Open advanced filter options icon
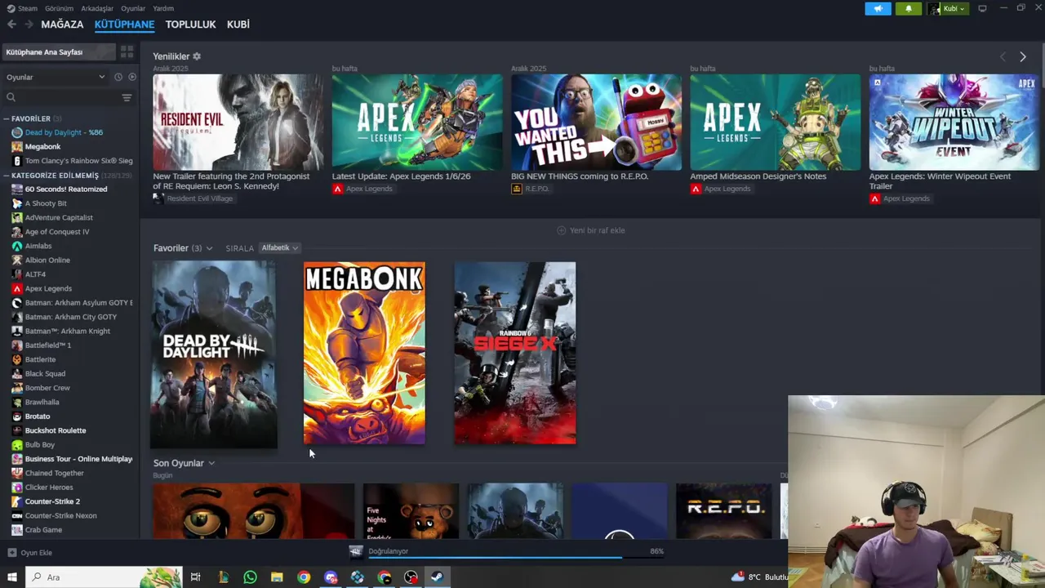The image size is (1045, 588). [x=127, y=97]
